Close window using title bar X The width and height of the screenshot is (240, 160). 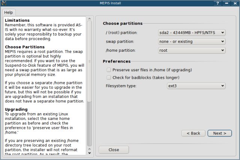click(x=235, y=3)
